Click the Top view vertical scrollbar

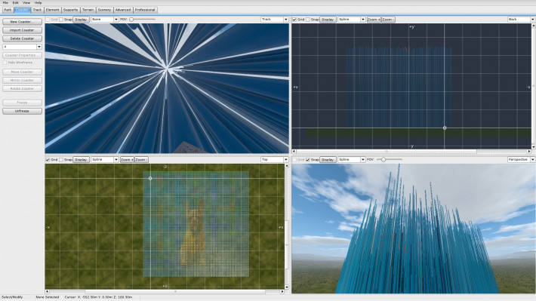286,244
